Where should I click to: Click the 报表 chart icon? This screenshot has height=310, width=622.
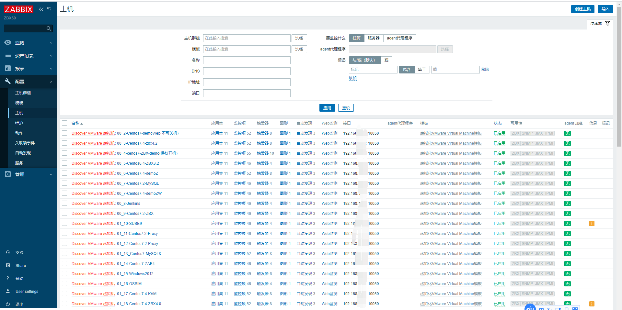point(8,68)
